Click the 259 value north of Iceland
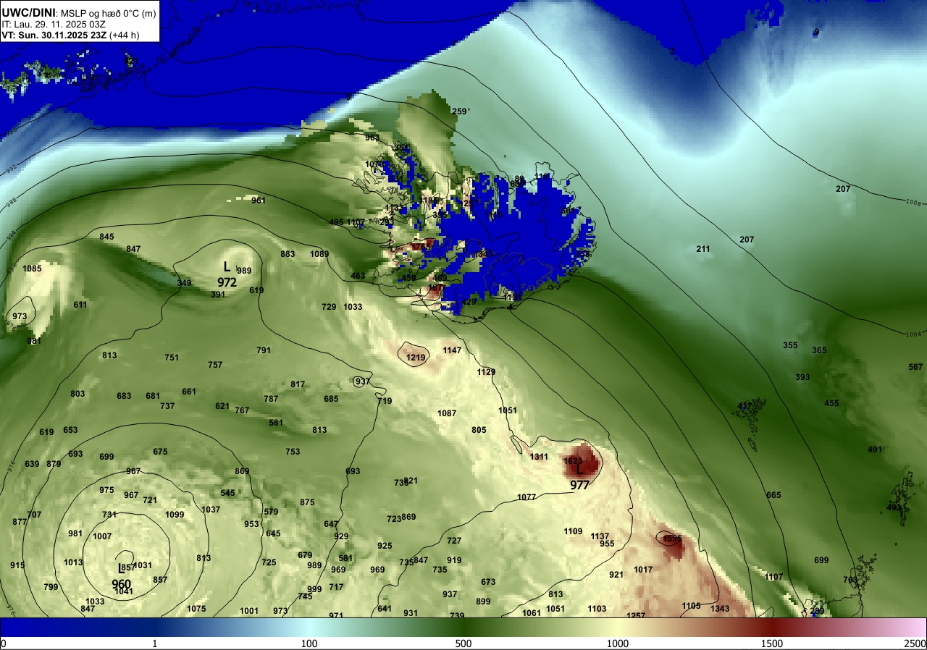This screenshot has height=650, width=927. click(x=459, y=111)
